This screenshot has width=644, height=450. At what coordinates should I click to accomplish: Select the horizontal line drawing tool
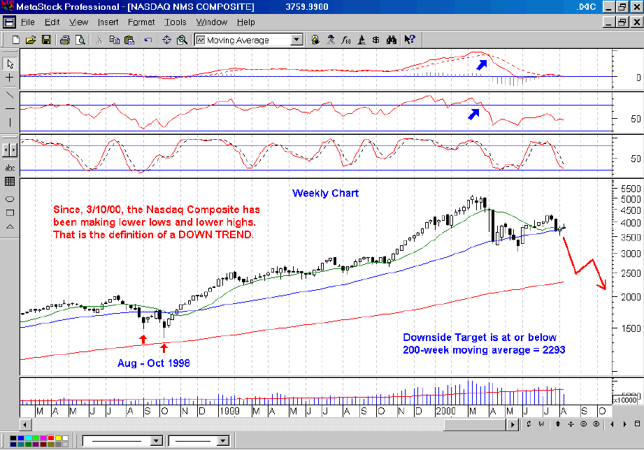click(x=10, y=109)
